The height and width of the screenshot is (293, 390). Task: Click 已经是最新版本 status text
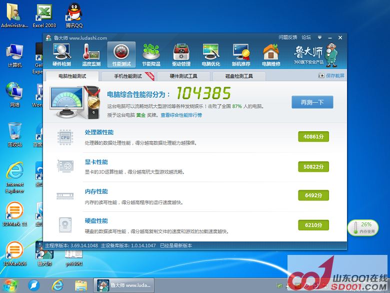(176, 245)
